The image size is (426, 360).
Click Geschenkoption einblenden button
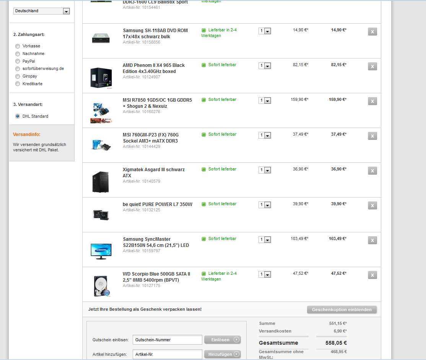point(342,310)
